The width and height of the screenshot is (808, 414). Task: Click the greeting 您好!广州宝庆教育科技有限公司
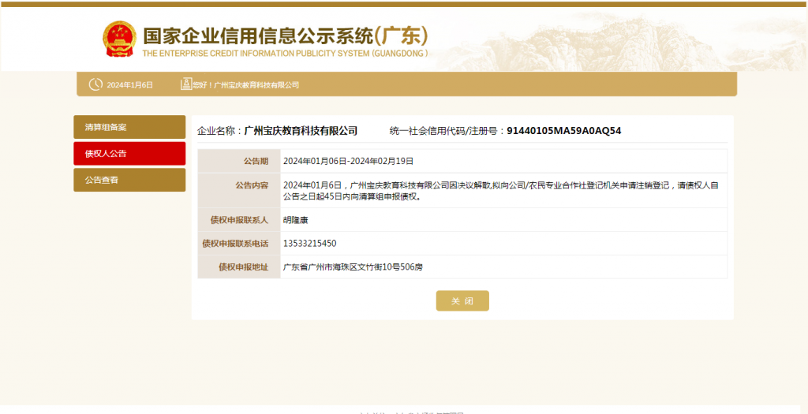tap(246, 85)
